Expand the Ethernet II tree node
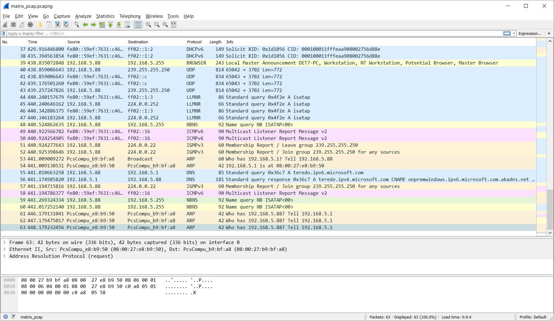Screen dimensions: 554x321 tap(4, 249)
